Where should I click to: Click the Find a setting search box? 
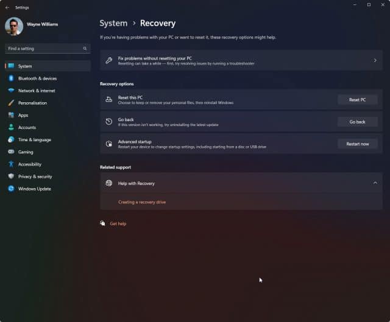click(48, 49)
